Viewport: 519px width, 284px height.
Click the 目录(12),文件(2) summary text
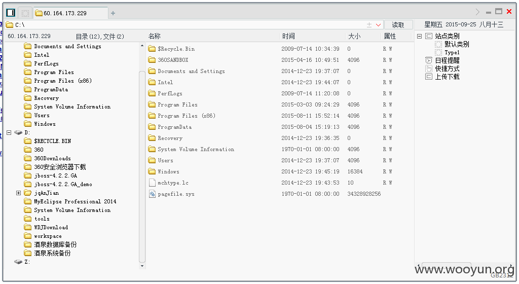click(100, 37)
